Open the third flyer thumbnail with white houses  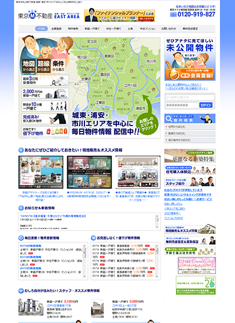tap(138, 172)
